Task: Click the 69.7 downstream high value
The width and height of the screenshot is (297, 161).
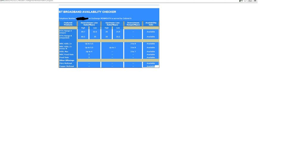Action: click(83, 32)
